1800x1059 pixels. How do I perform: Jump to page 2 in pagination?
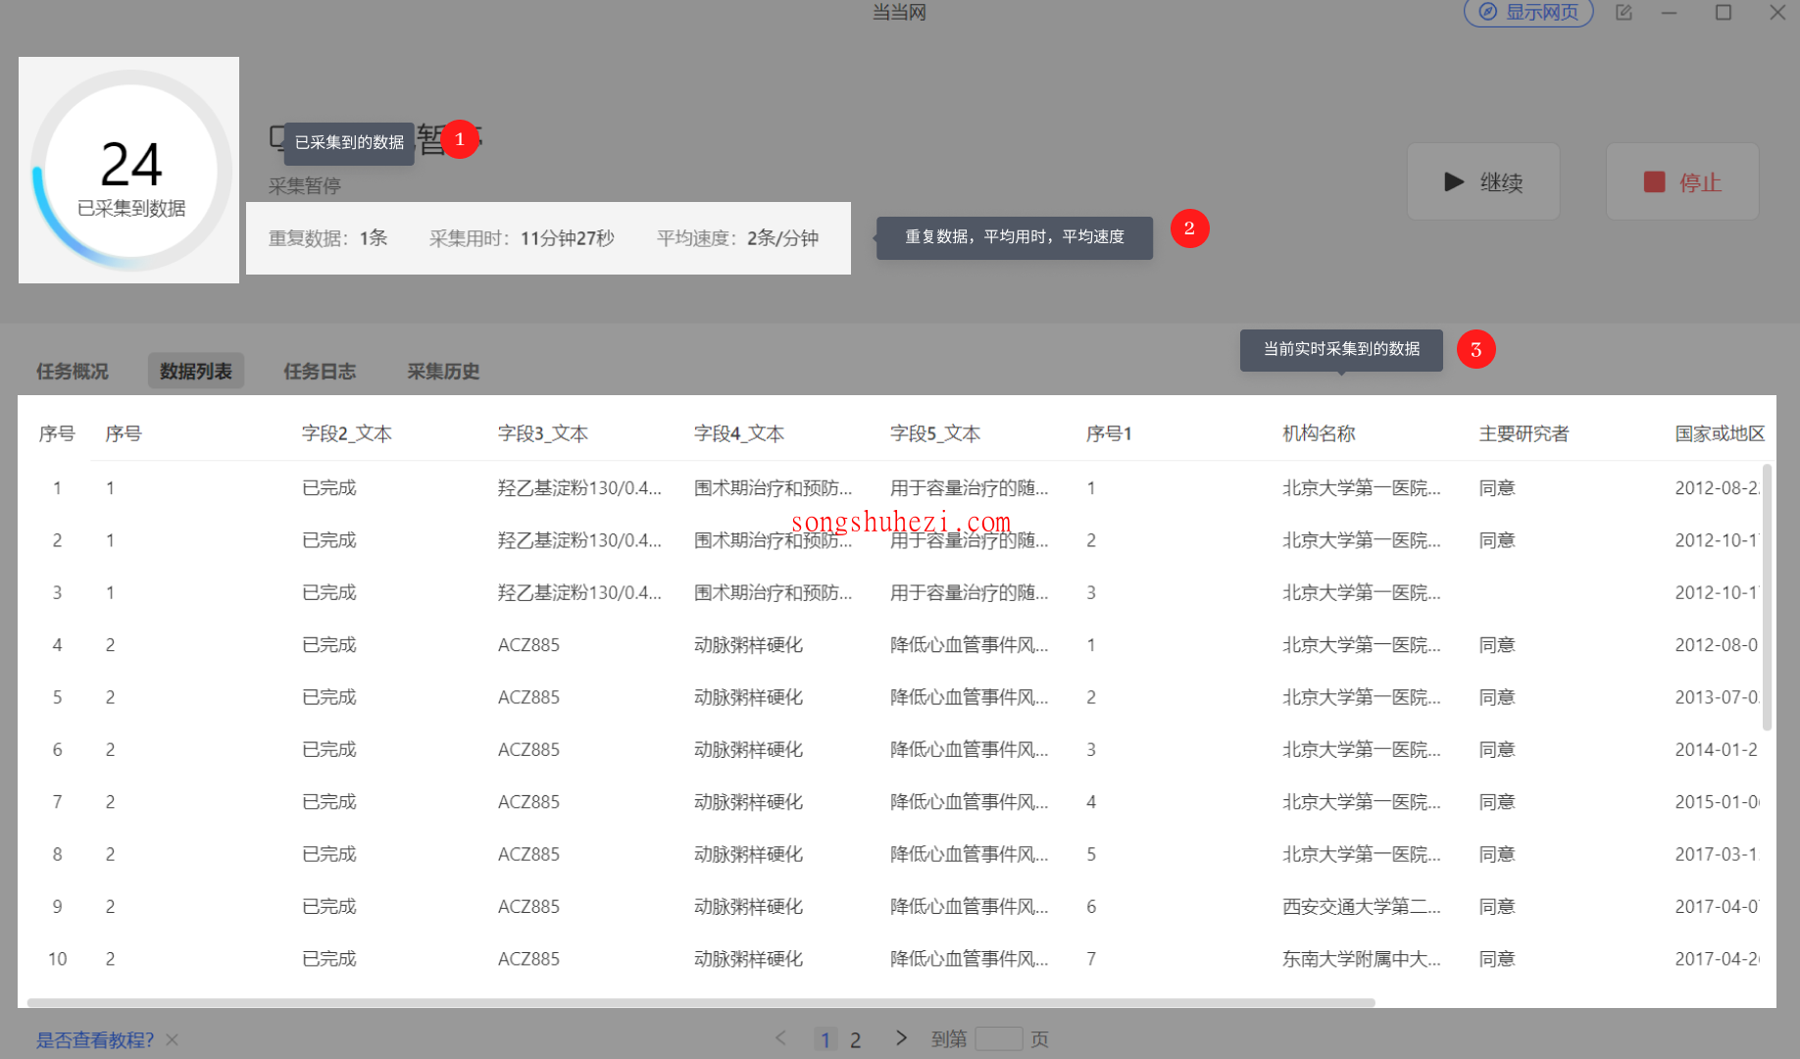click(856, 1039)
